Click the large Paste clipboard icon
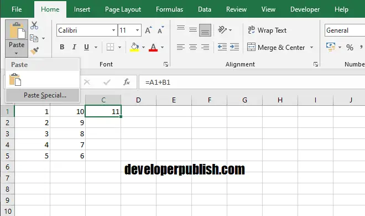The height and width of the screenshot is (216, 365). pos(17,30)
